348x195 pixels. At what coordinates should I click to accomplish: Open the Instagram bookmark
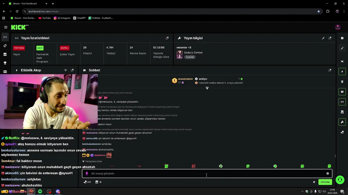62,18
